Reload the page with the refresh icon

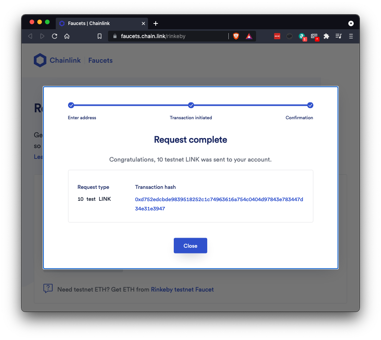pos(55,36)
